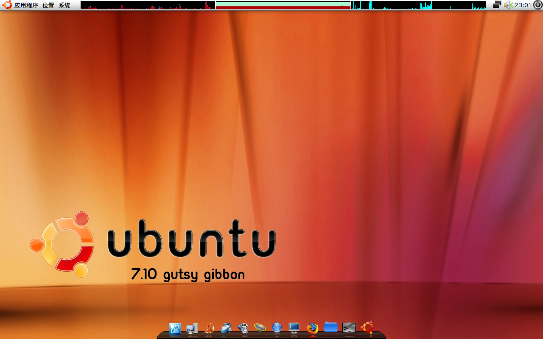Launch the orange fox application in dock
This screenshot has height=339, width=543.
coord(209,328)
